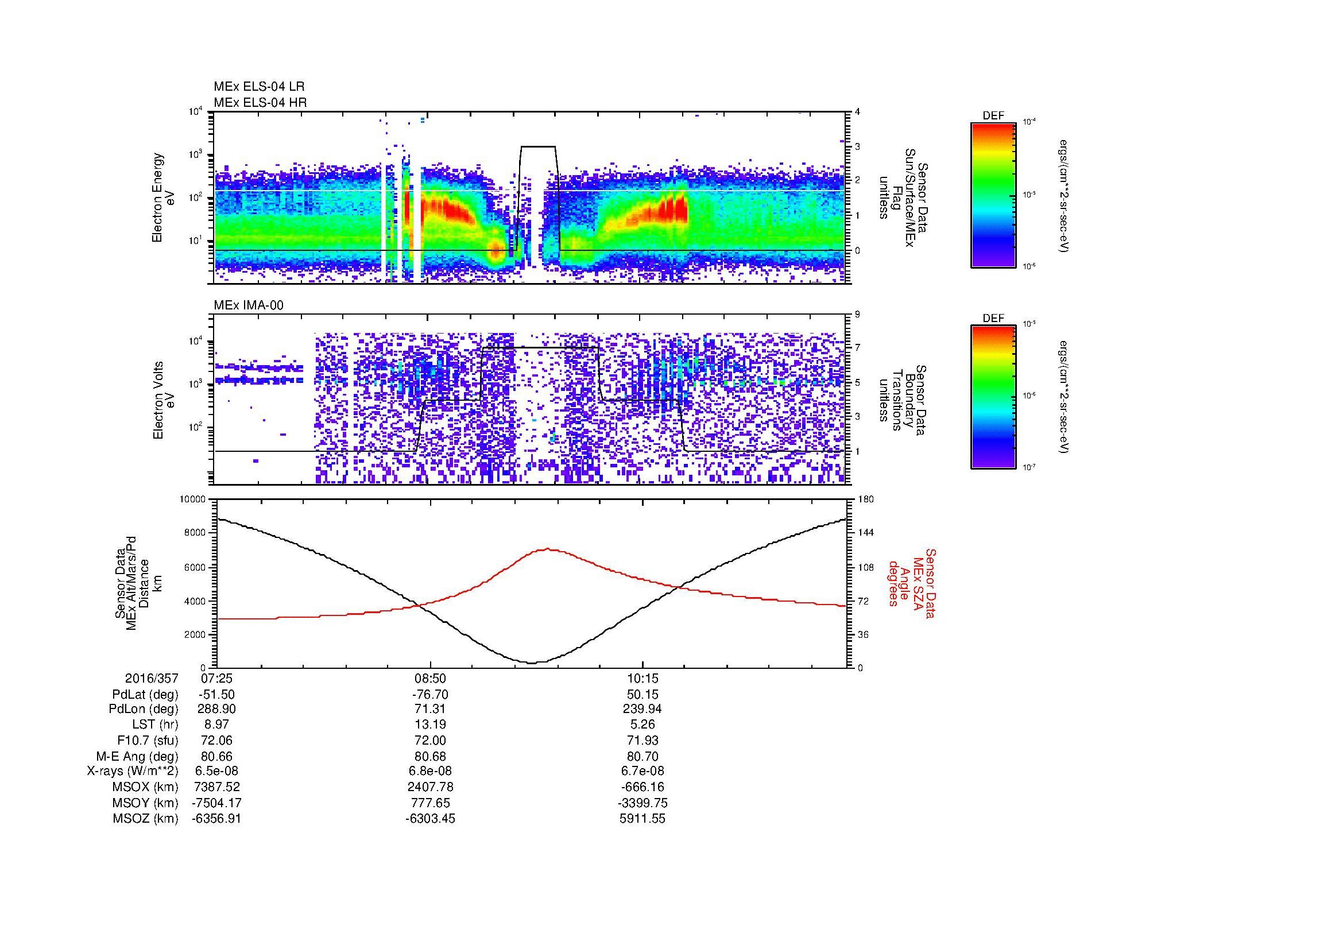The width and height of the screenshot is (1343, 949).
Task: Click the 07:25 time tick label
Action: pos(216,679)
